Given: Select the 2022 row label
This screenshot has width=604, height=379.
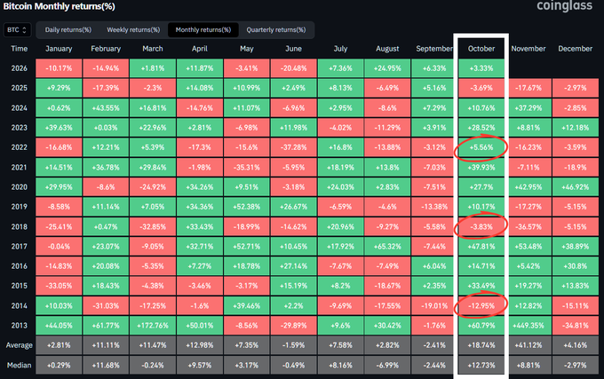Looking at the screenshot, I should [20, 147].
